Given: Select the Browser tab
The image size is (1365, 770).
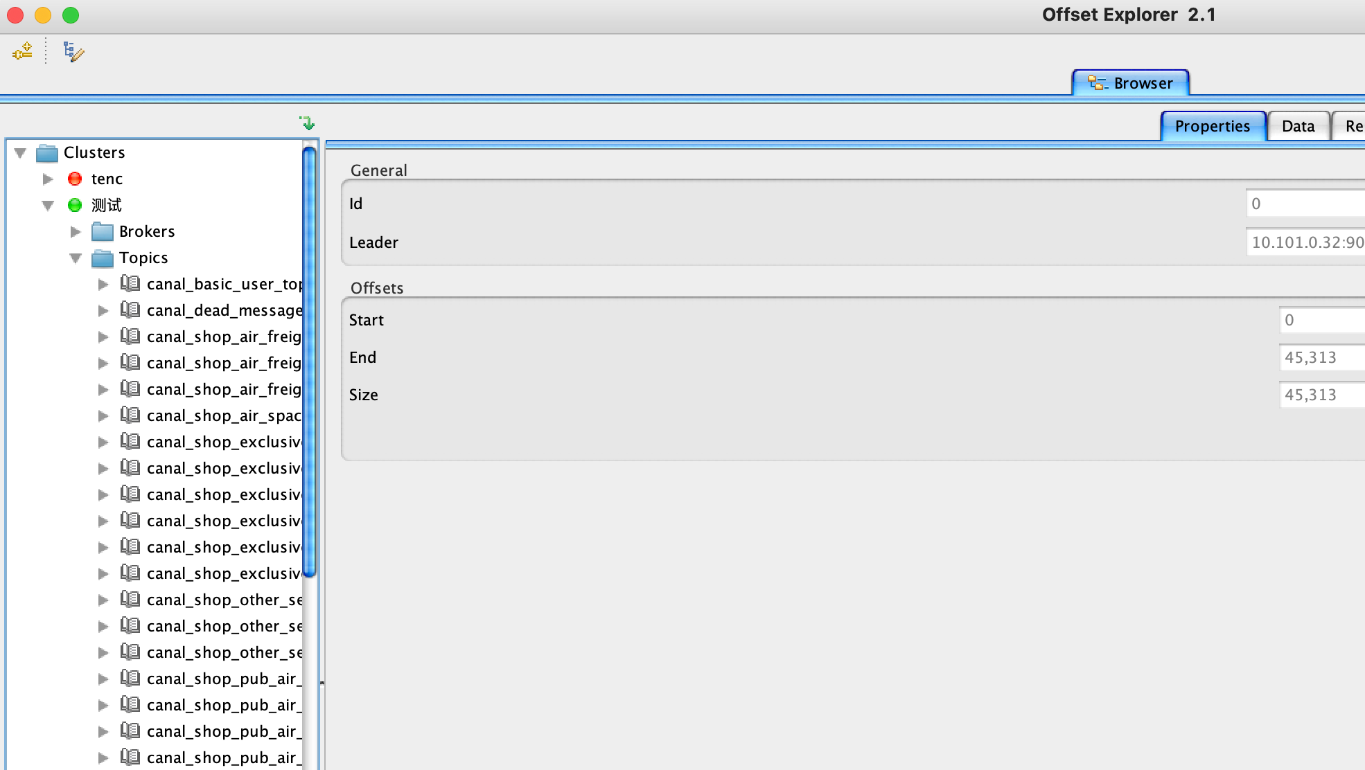Looking at the screenshot, I should point(1131,83).
